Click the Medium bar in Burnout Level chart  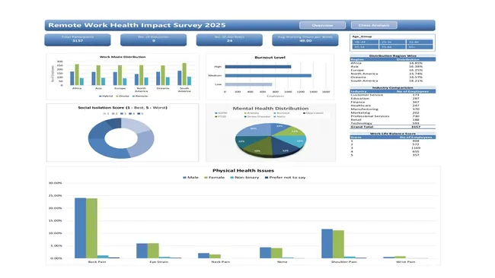(x=268, y=75)
